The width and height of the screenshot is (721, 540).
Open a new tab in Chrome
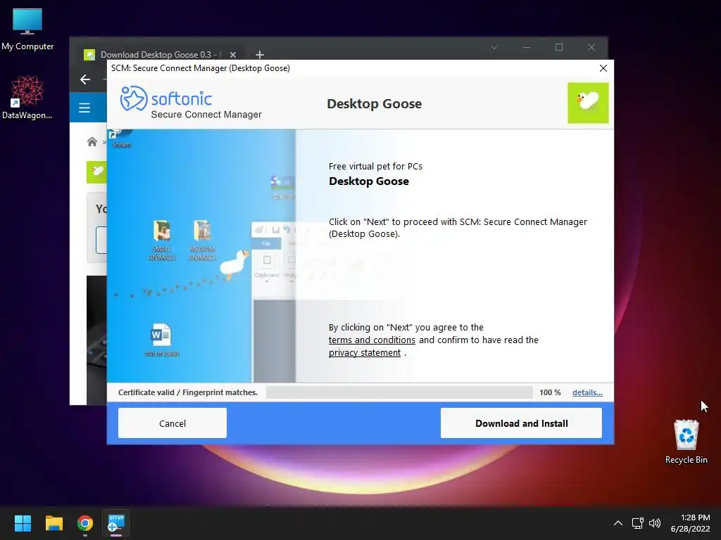point(260,55)
